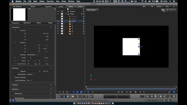This screenshot has height=105, width=187.
Task: Play the project
Action: pyautogui.click(x=131, y=92)
